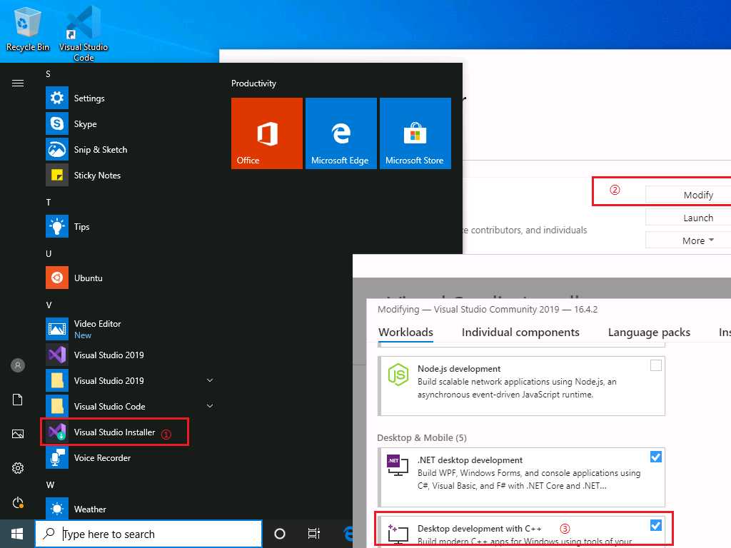Click the Office tile

click(267, 133)
